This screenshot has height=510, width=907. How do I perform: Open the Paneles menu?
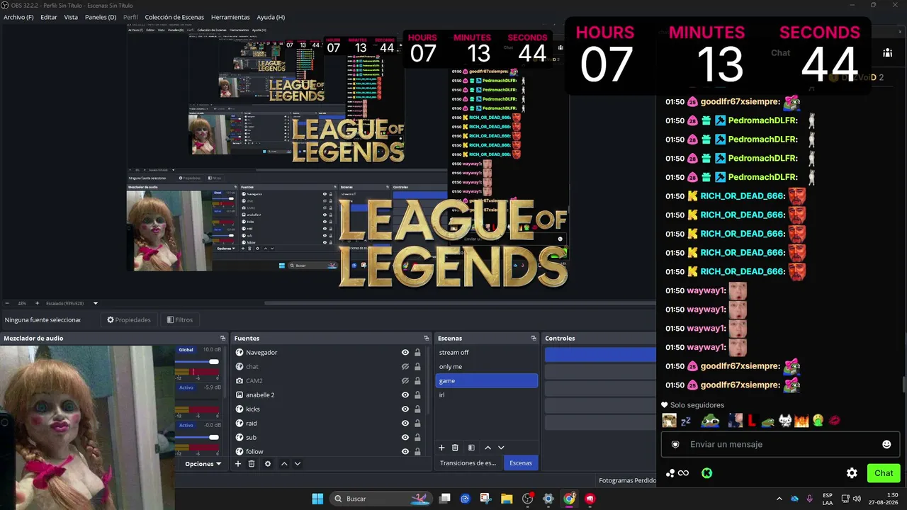101,17
